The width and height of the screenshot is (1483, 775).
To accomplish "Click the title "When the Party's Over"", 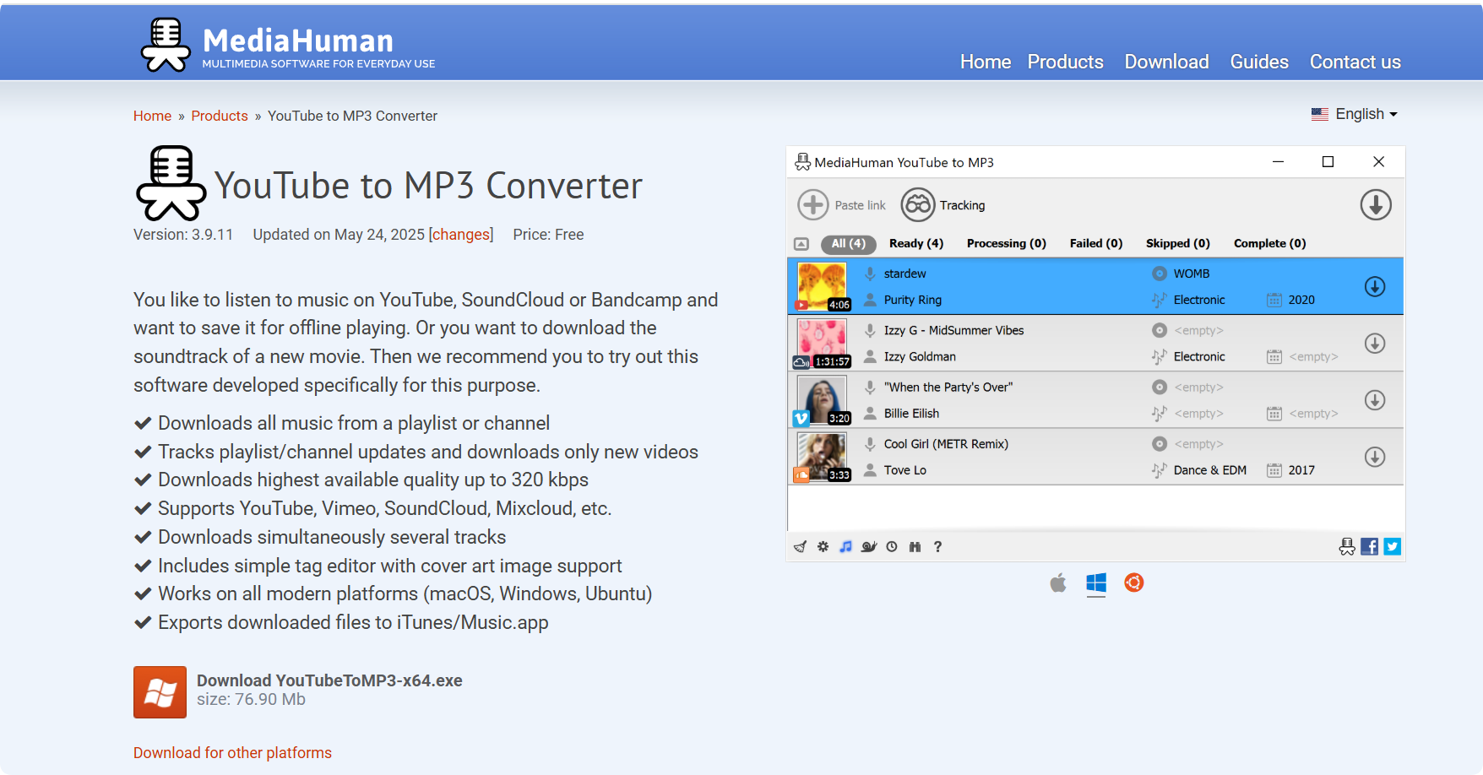I will pos(948,387).
